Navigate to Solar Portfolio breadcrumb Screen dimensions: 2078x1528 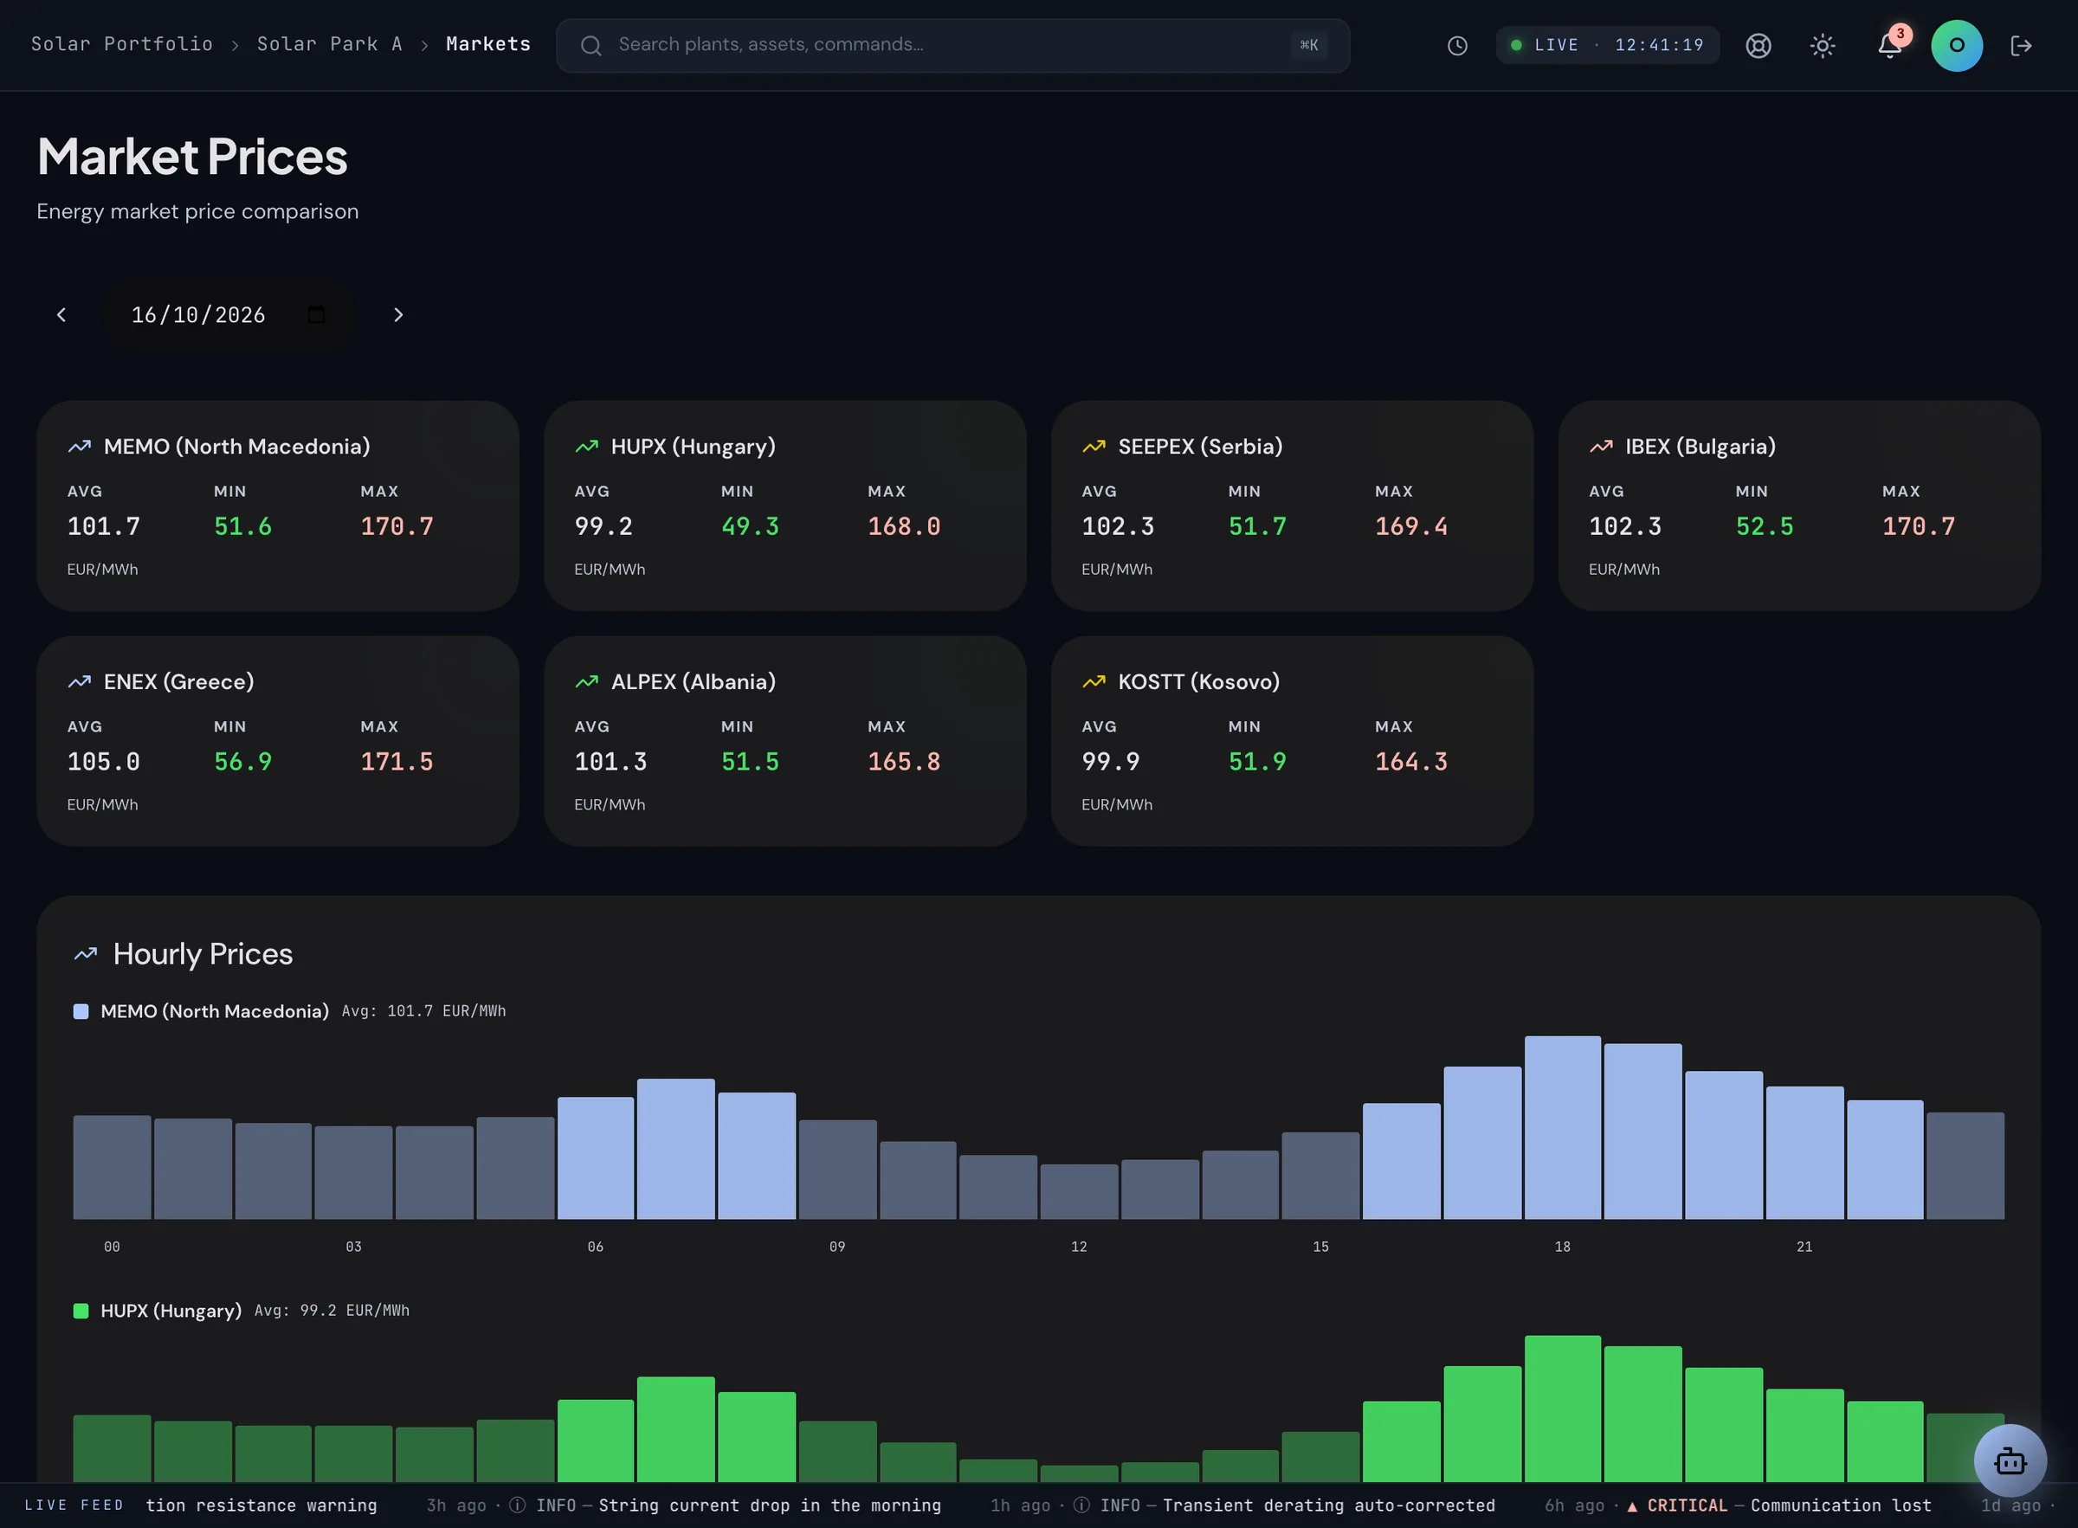tap(122, 43)
